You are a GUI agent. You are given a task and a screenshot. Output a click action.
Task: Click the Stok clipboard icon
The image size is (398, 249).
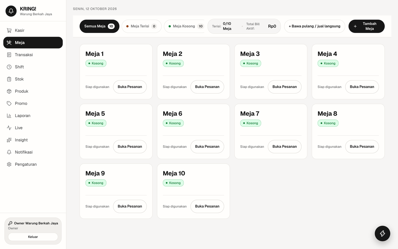coord(9,79)
